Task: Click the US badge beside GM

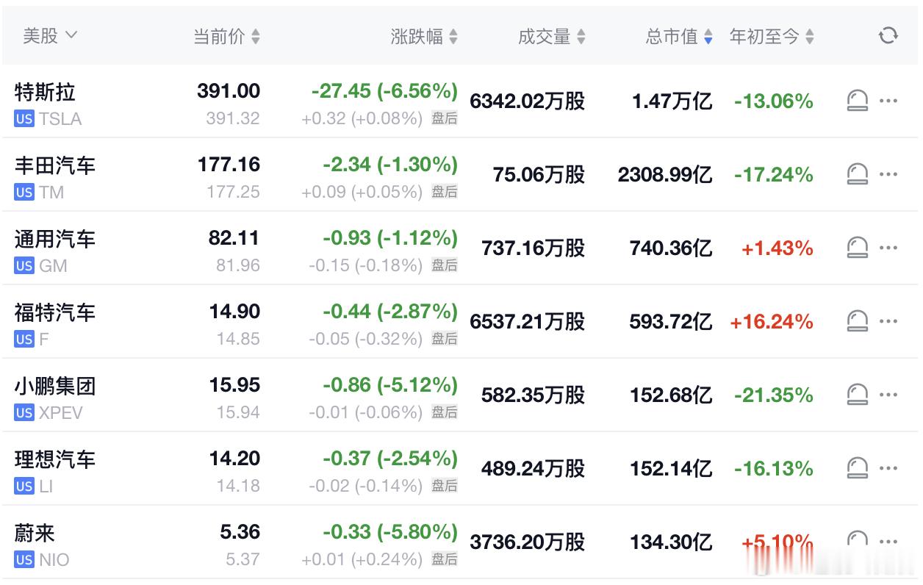Action: 24,266
